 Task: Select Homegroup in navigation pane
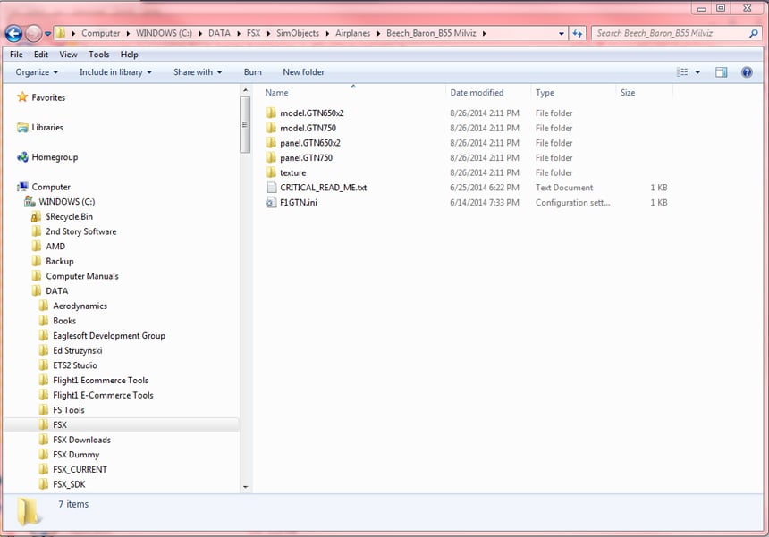55,157
